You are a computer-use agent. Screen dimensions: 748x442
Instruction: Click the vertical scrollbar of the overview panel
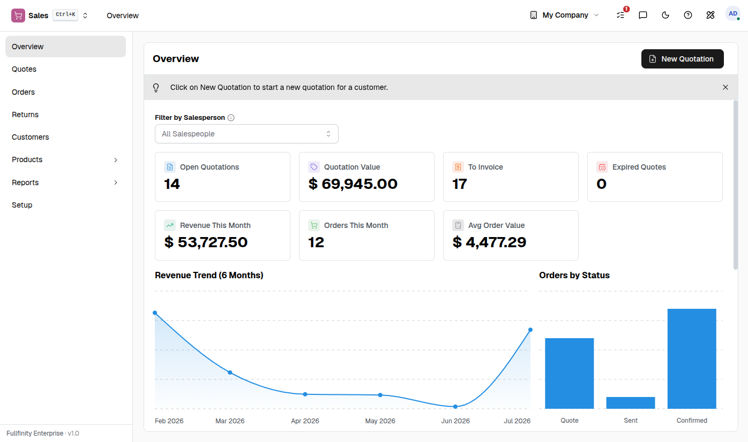[735, 185]
